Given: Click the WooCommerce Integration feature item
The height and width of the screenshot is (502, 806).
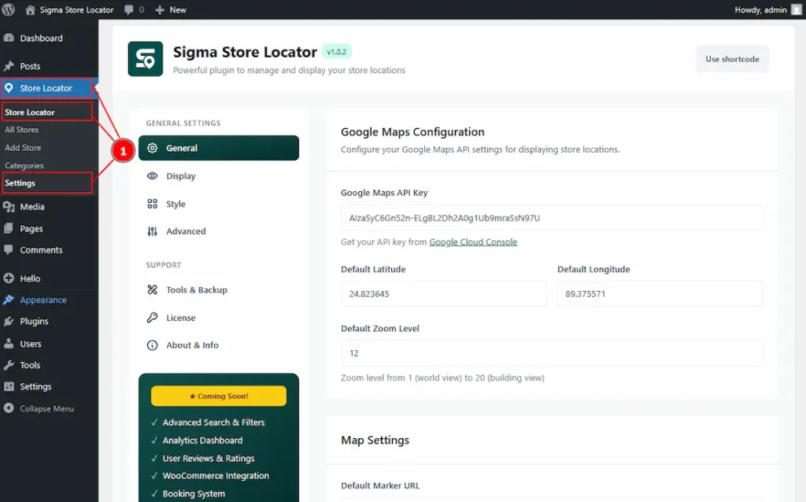Looking at the screenshot, I should click(216, 476).
